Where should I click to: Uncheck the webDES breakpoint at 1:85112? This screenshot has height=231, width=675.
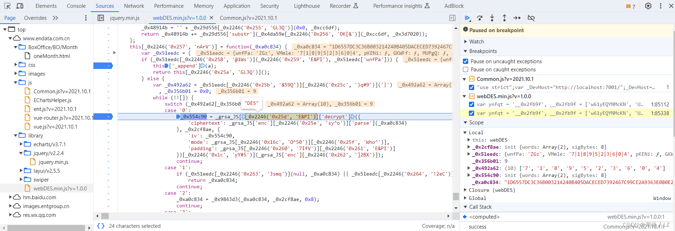pyautogui.click(x=471, y=104)
